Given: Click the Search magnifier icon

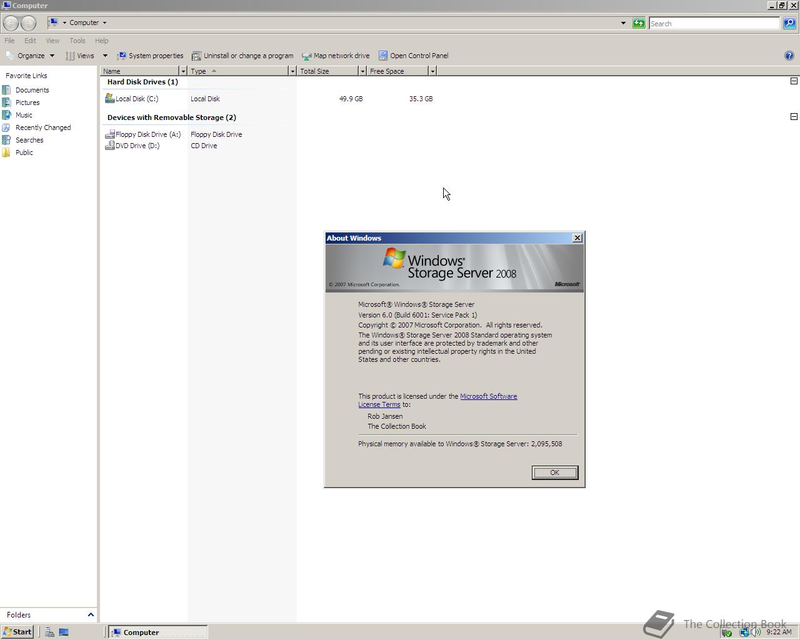Looking at the screenshot, I should [x=789, y=23].
